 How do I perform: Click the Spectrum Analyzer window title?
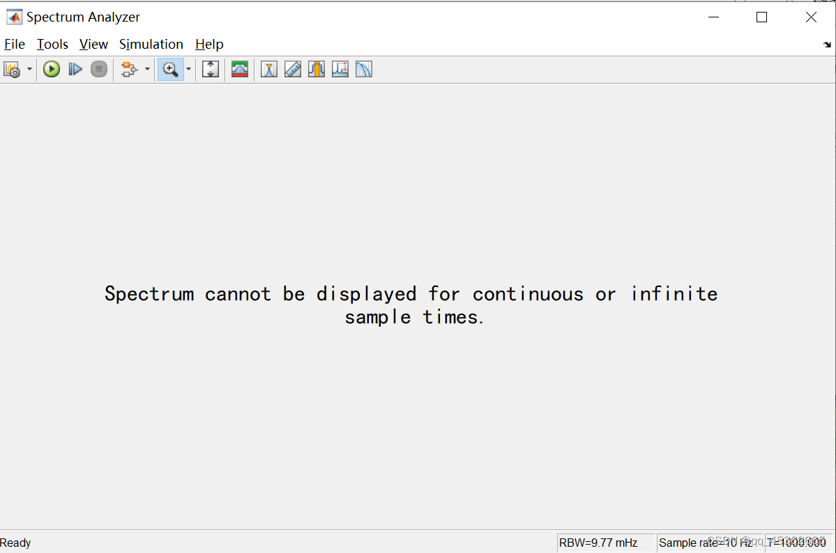click(x=83, y=17)
